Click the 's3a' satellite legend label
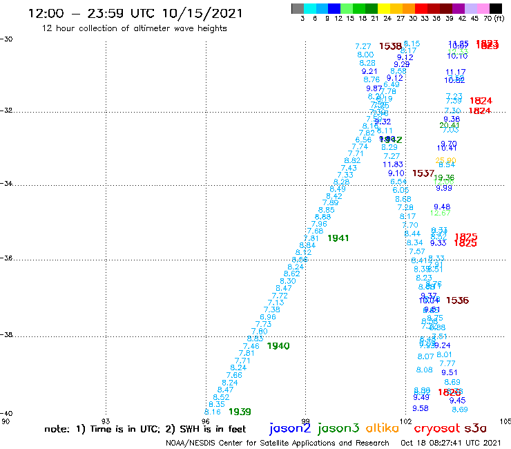 pos(475,428)
